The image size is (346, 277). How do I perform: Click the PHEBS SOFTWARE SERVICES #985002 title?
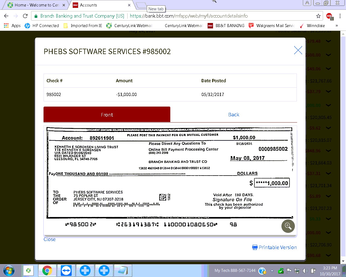[x=107, y=51]
